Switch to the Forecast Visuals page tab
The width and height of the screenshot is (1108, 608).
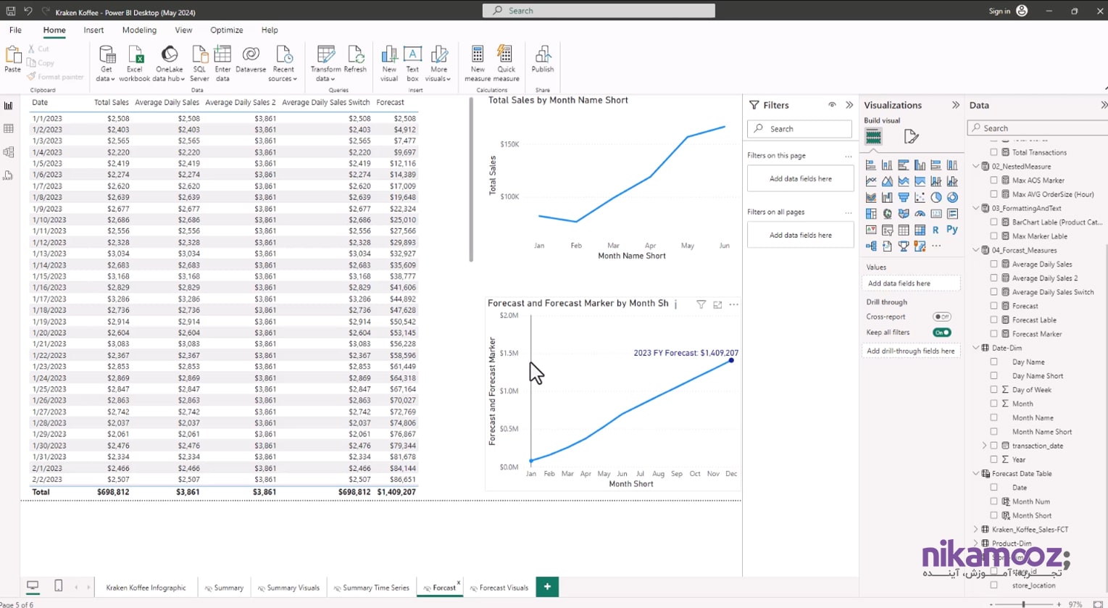(499, 588)
